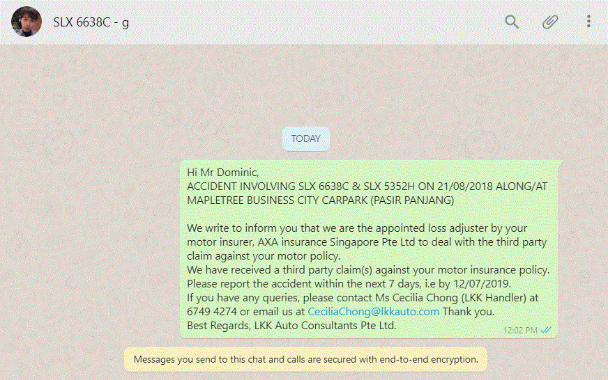Click the end-to-end encryption notice
The height and width of the screenshot is (380, 608).
tap(305, 360)
